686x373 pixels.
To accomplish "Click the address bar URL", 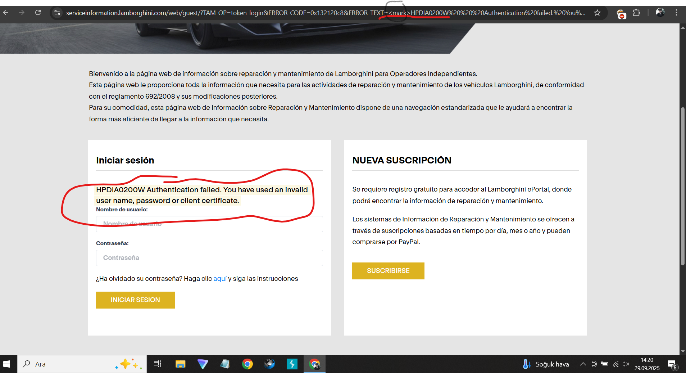I will (x=326, y=13).
